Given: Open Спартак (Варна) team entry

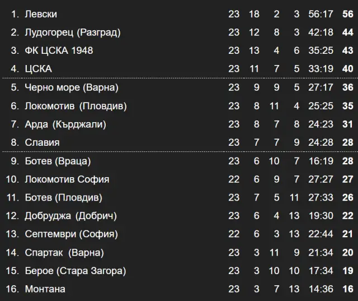Looking at the screenshot, I should click(x=64, y=253).
